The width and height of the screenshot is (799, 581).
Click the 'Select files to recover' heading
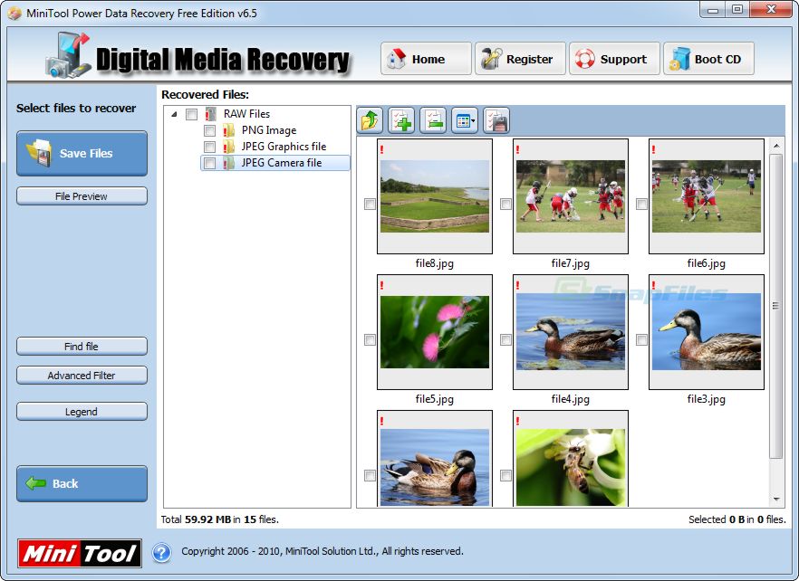point(76,108)
